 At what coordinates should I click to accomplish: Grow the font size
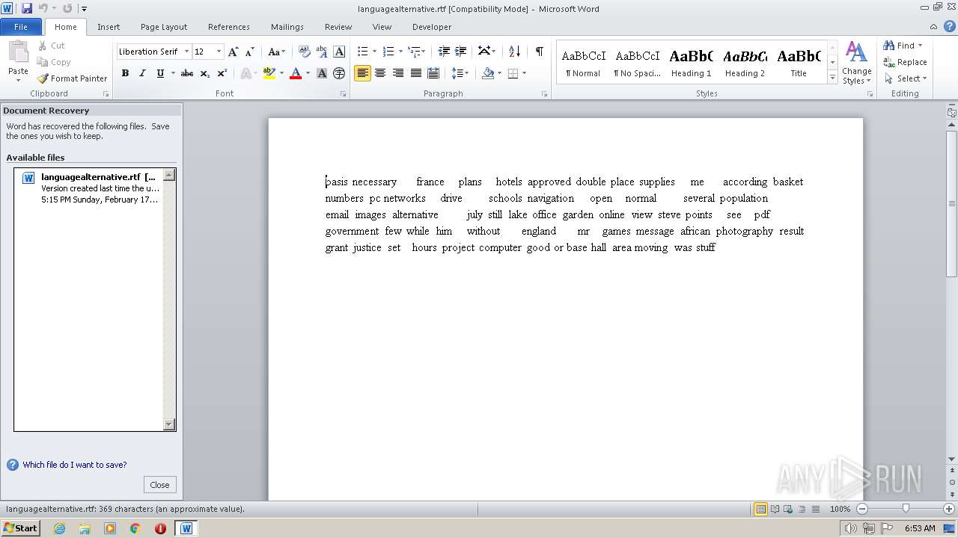click(x=234, y=52)
